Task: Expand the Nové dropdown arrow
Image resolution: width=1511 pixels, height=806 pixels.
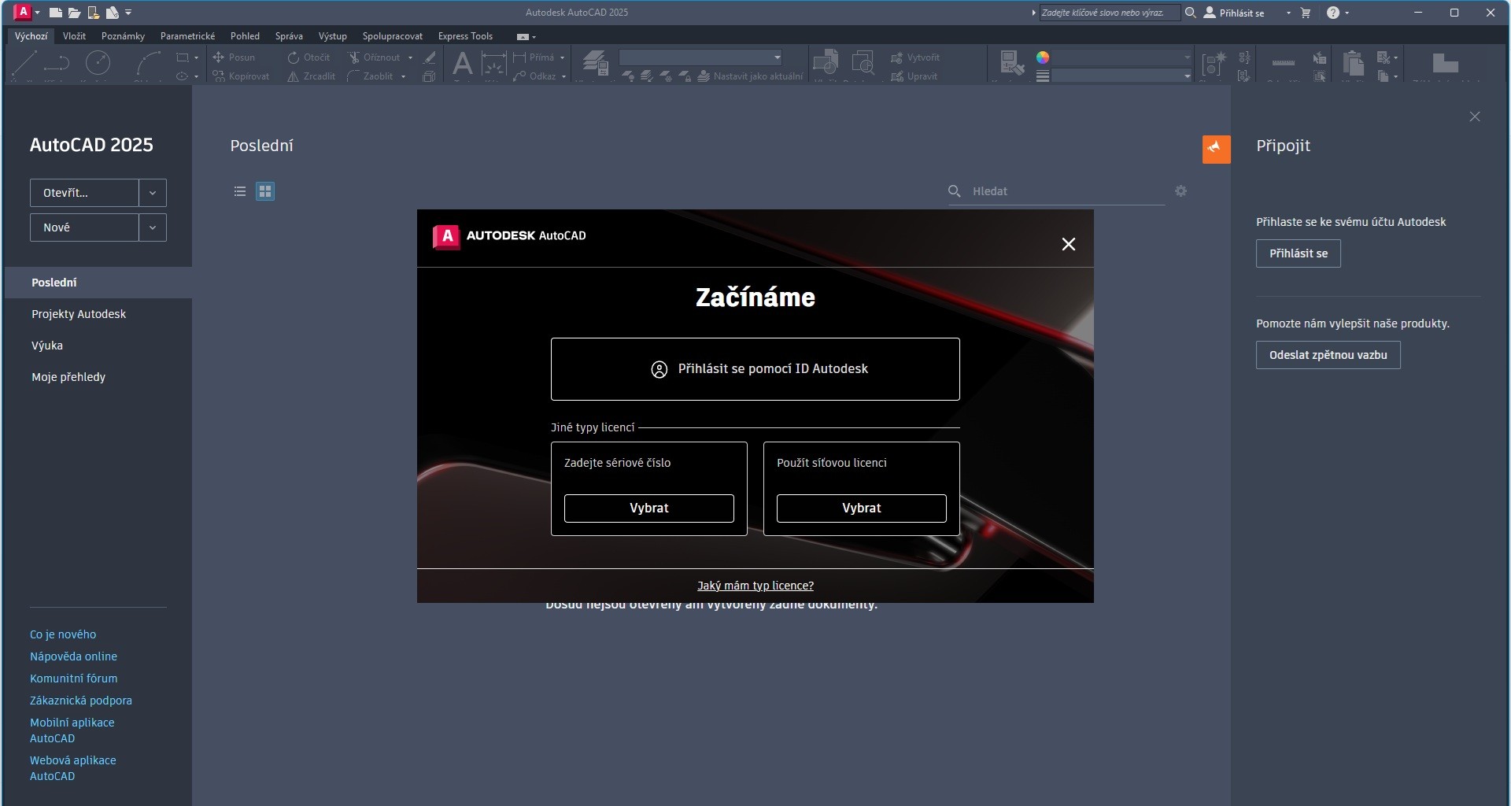Action: (153, 227)
